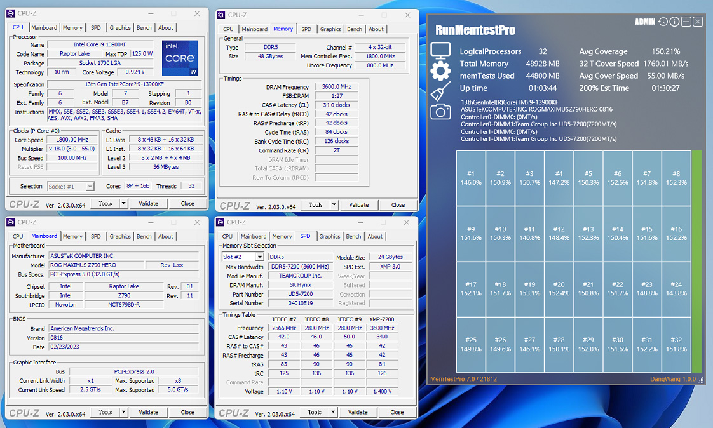Viewport: 713px width, 428px height.
Task: Open Tools dropdown arrow in the Mainboard window
Action: [123, 412]
